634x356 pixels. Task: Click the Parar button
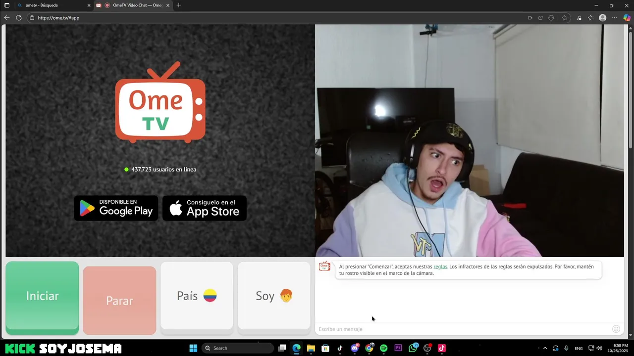(x=119, y=301)
